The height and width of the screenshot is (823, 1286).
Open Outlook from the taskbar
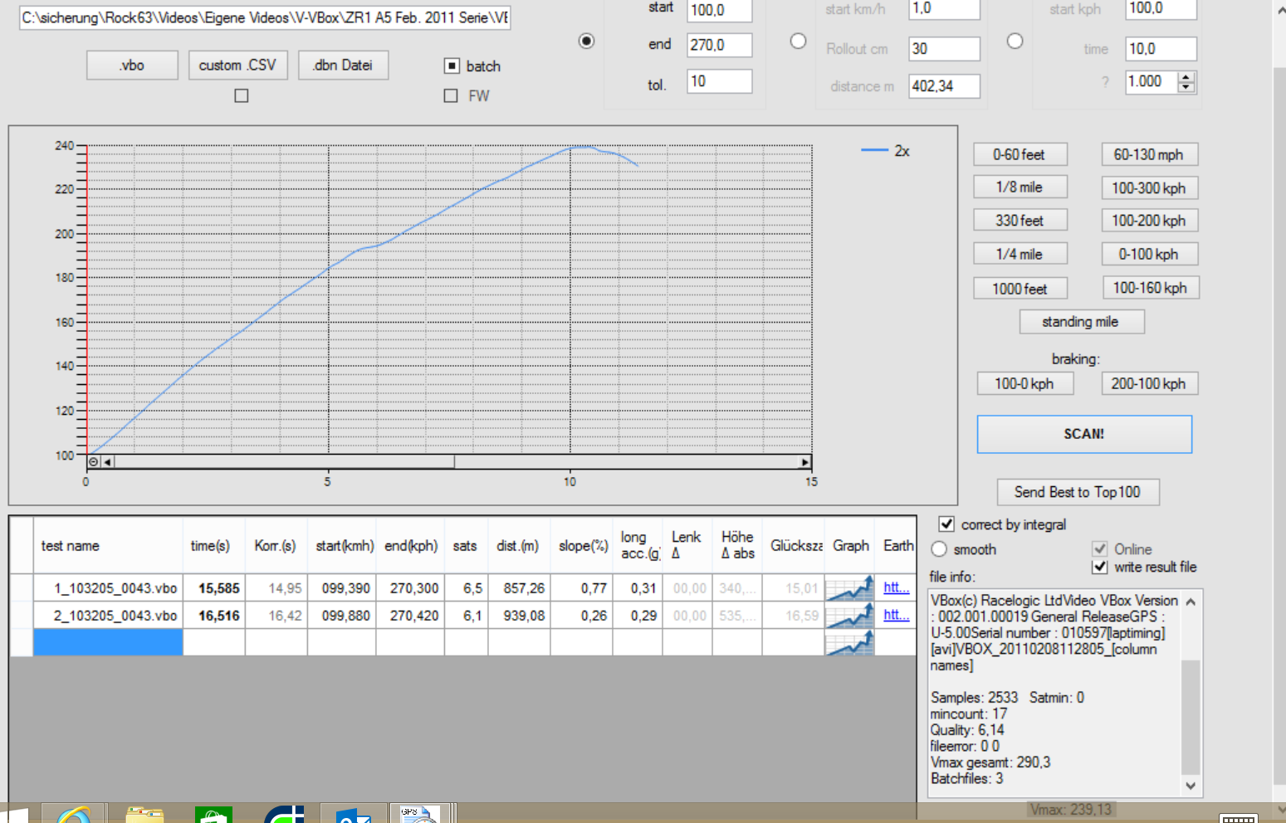[354, 815]
